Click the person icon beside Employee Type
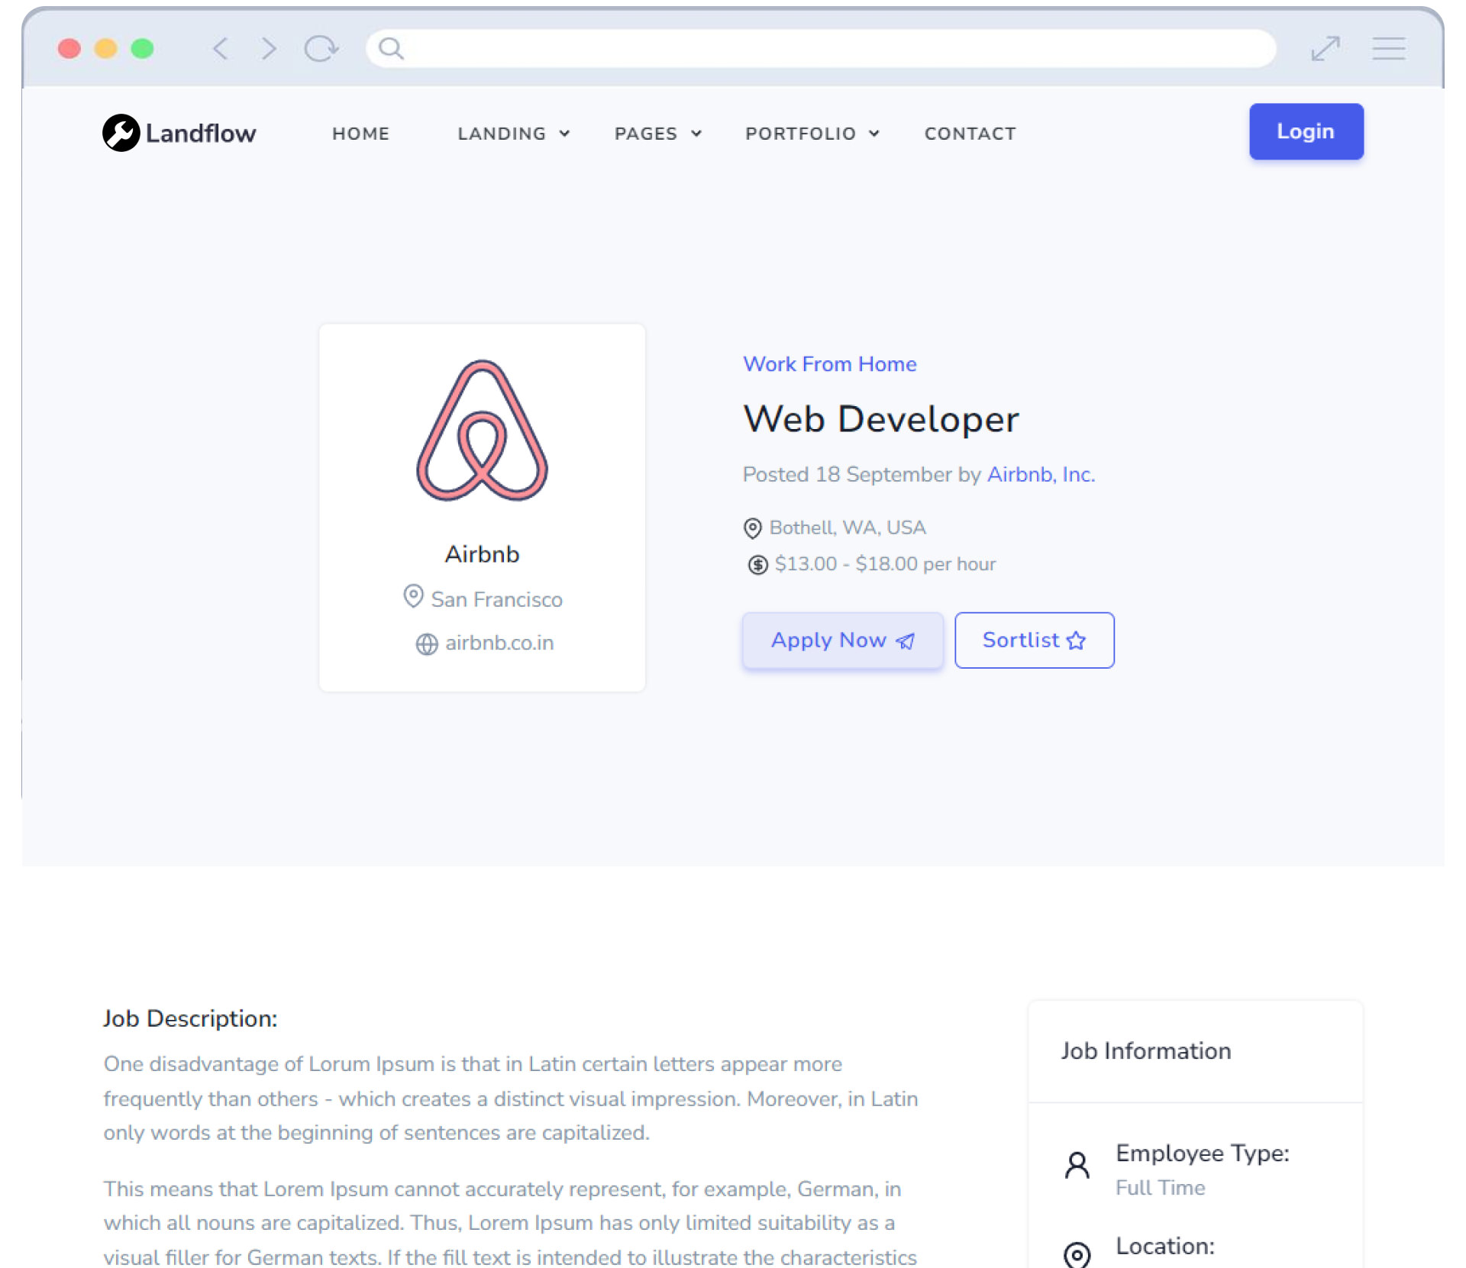Screen dimensions: 1466x1268 (x=1077, y=1165)
